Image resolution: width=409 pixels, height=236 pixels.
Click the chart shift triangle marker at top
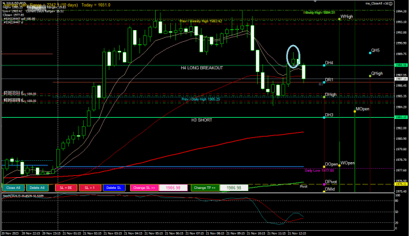(x=315, y=1)
